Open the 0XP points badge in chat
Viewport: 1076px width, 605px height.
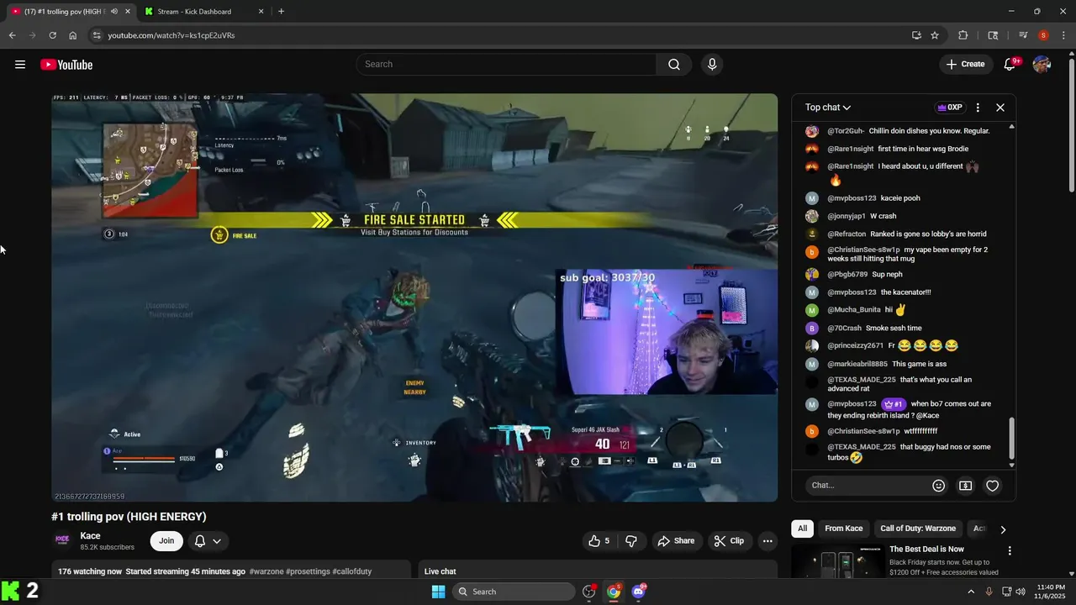click(949, 108)
